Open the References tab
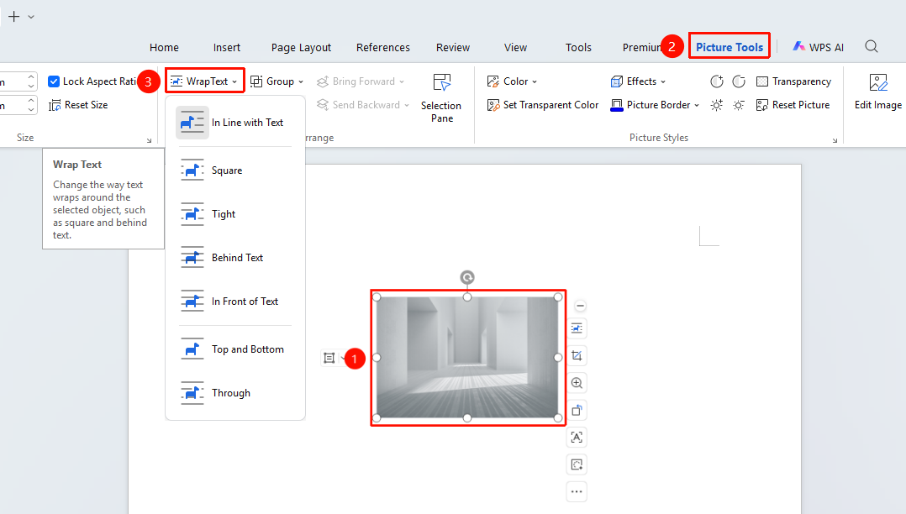 click(x=383, y=47)
